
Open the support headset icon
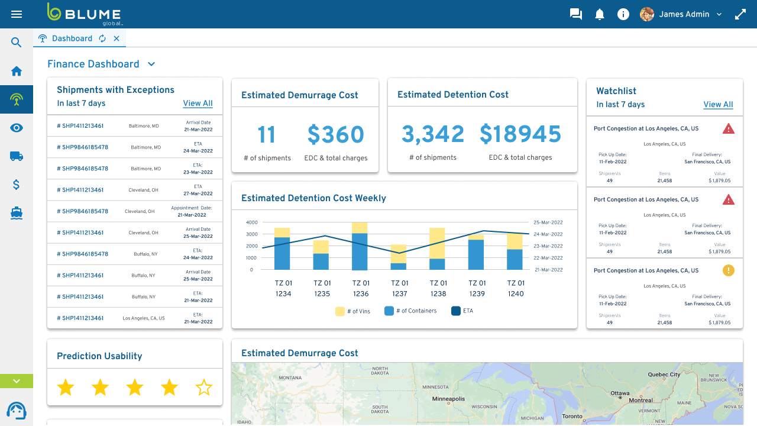[17, 410]
